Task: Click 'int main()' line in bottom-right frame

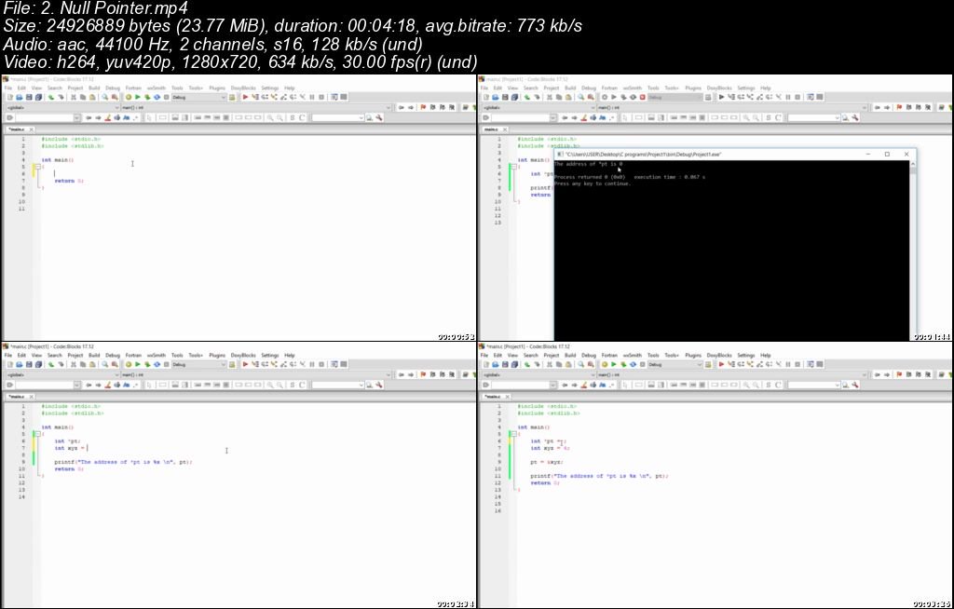Action: [534, 427]
